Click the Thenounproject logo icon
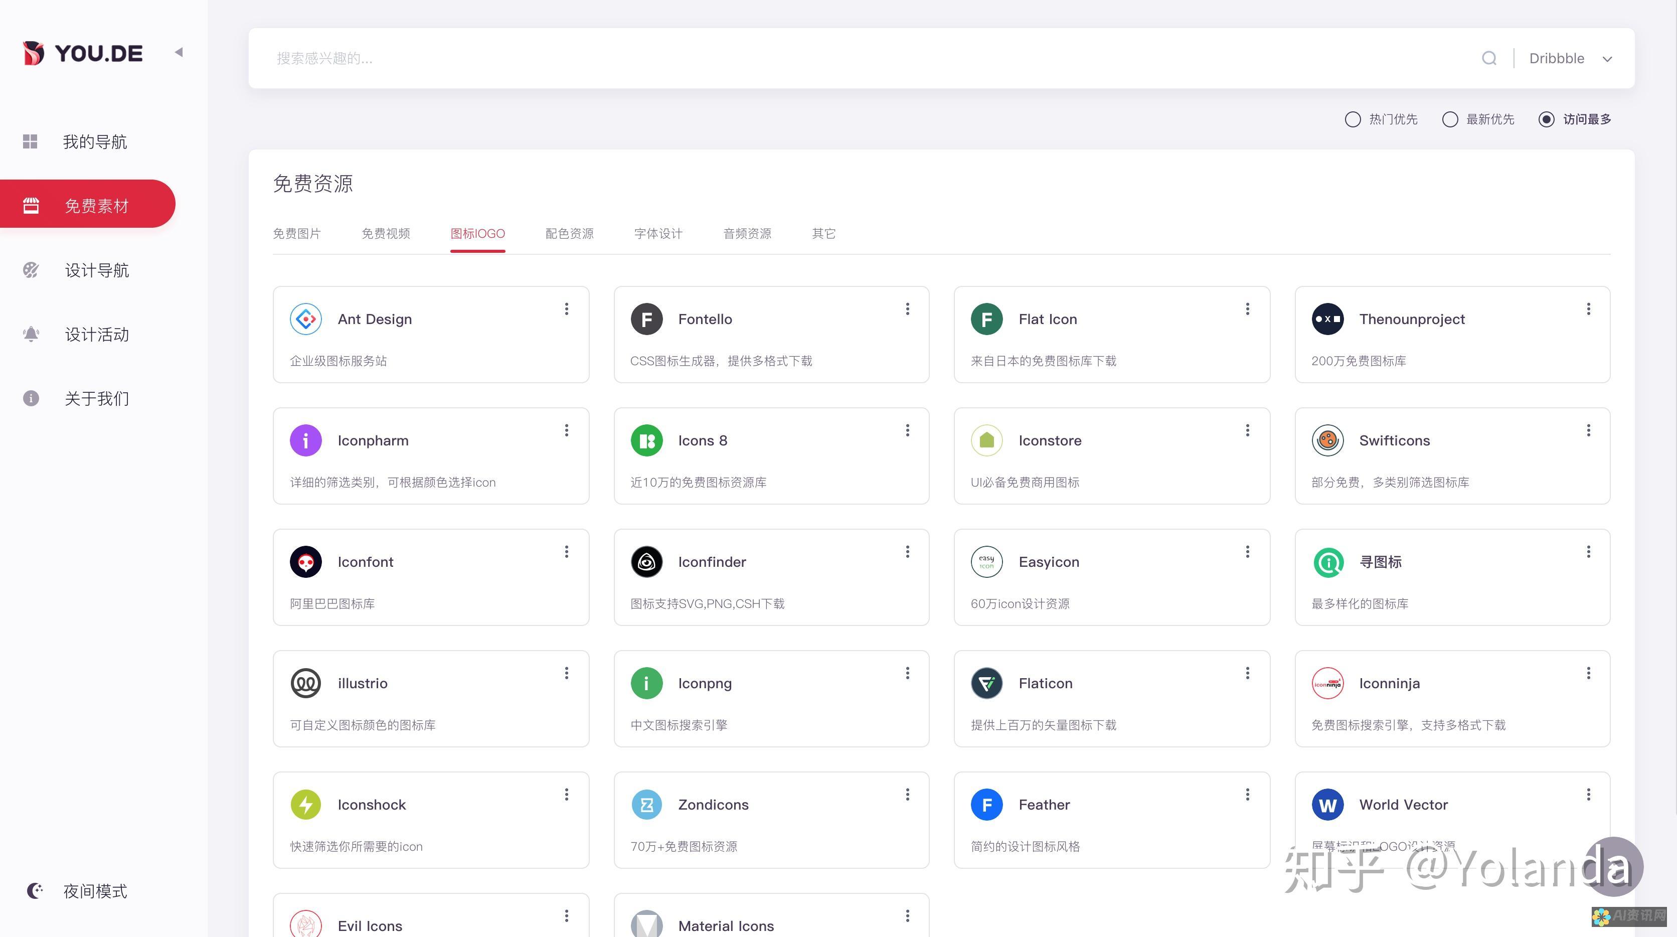The width and height of the screenshot is (1677, 937). (1328, 319)
